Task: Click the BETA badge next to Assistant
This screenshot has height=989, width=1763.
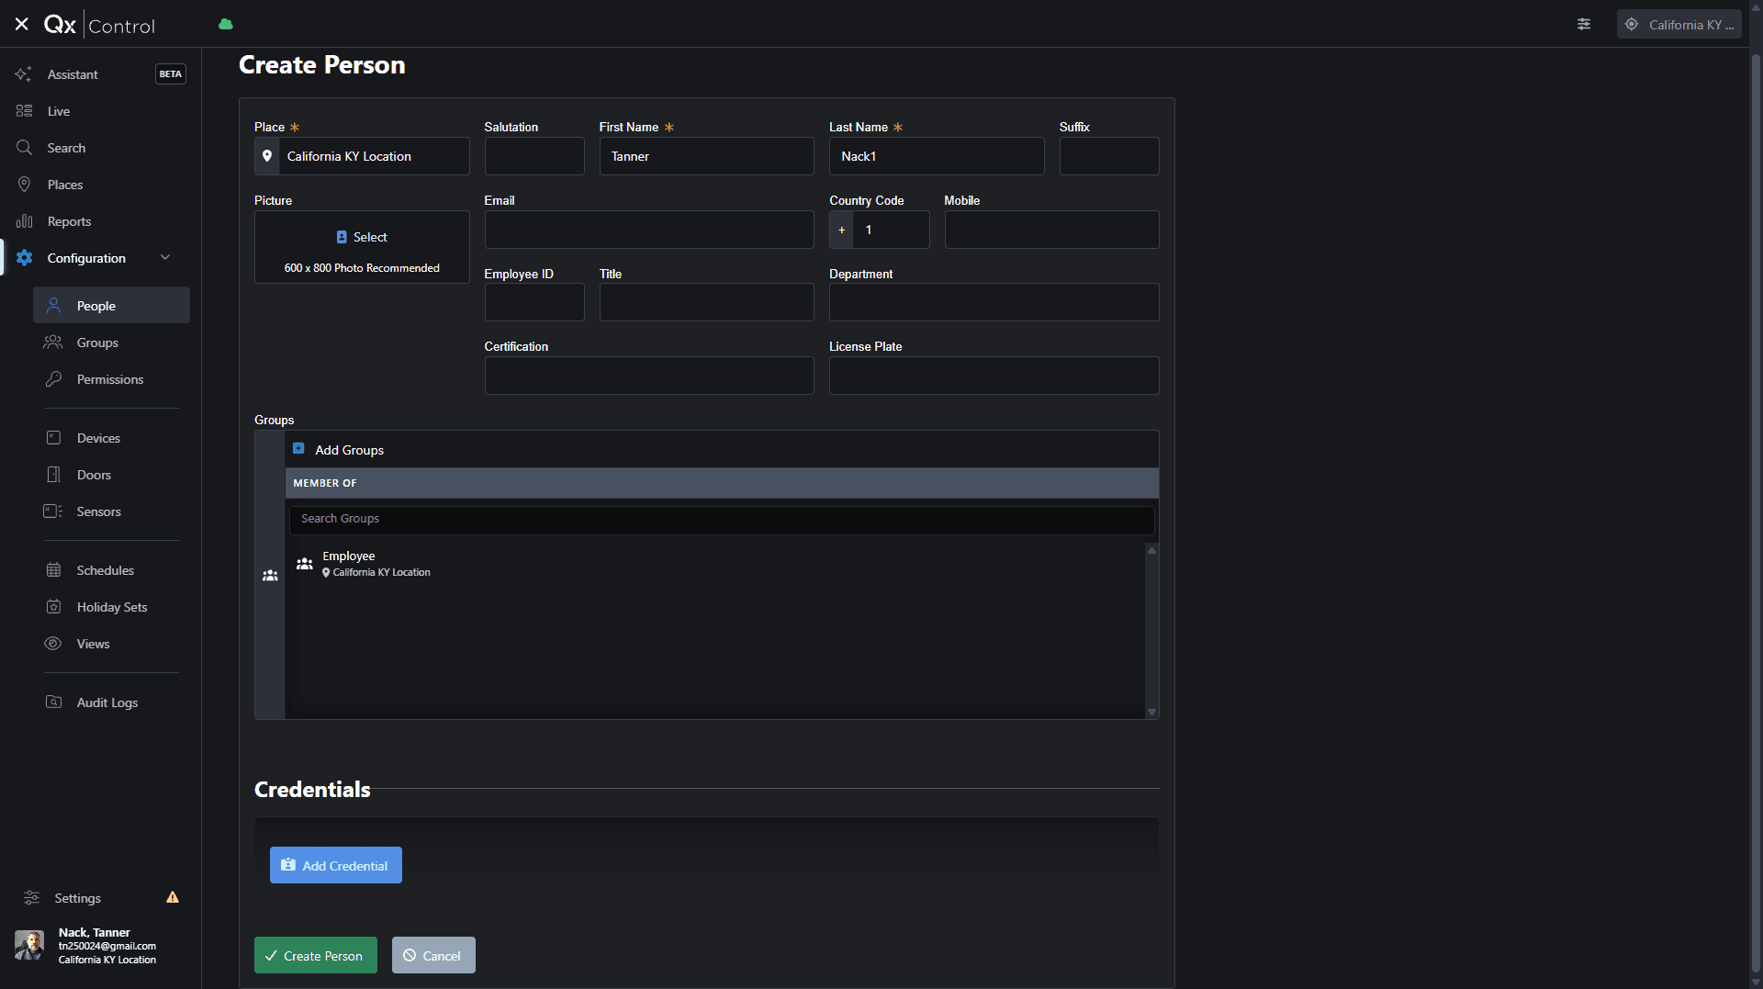Action: pos(170,74)
